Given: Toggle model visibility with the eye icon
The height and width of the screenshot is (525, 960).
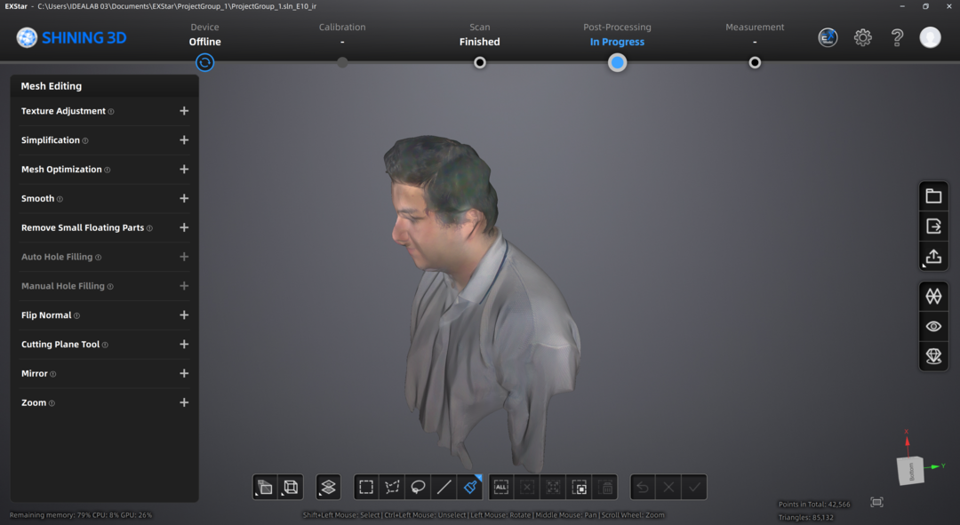Looking at the screenshot, I should [x=933, y=326].
